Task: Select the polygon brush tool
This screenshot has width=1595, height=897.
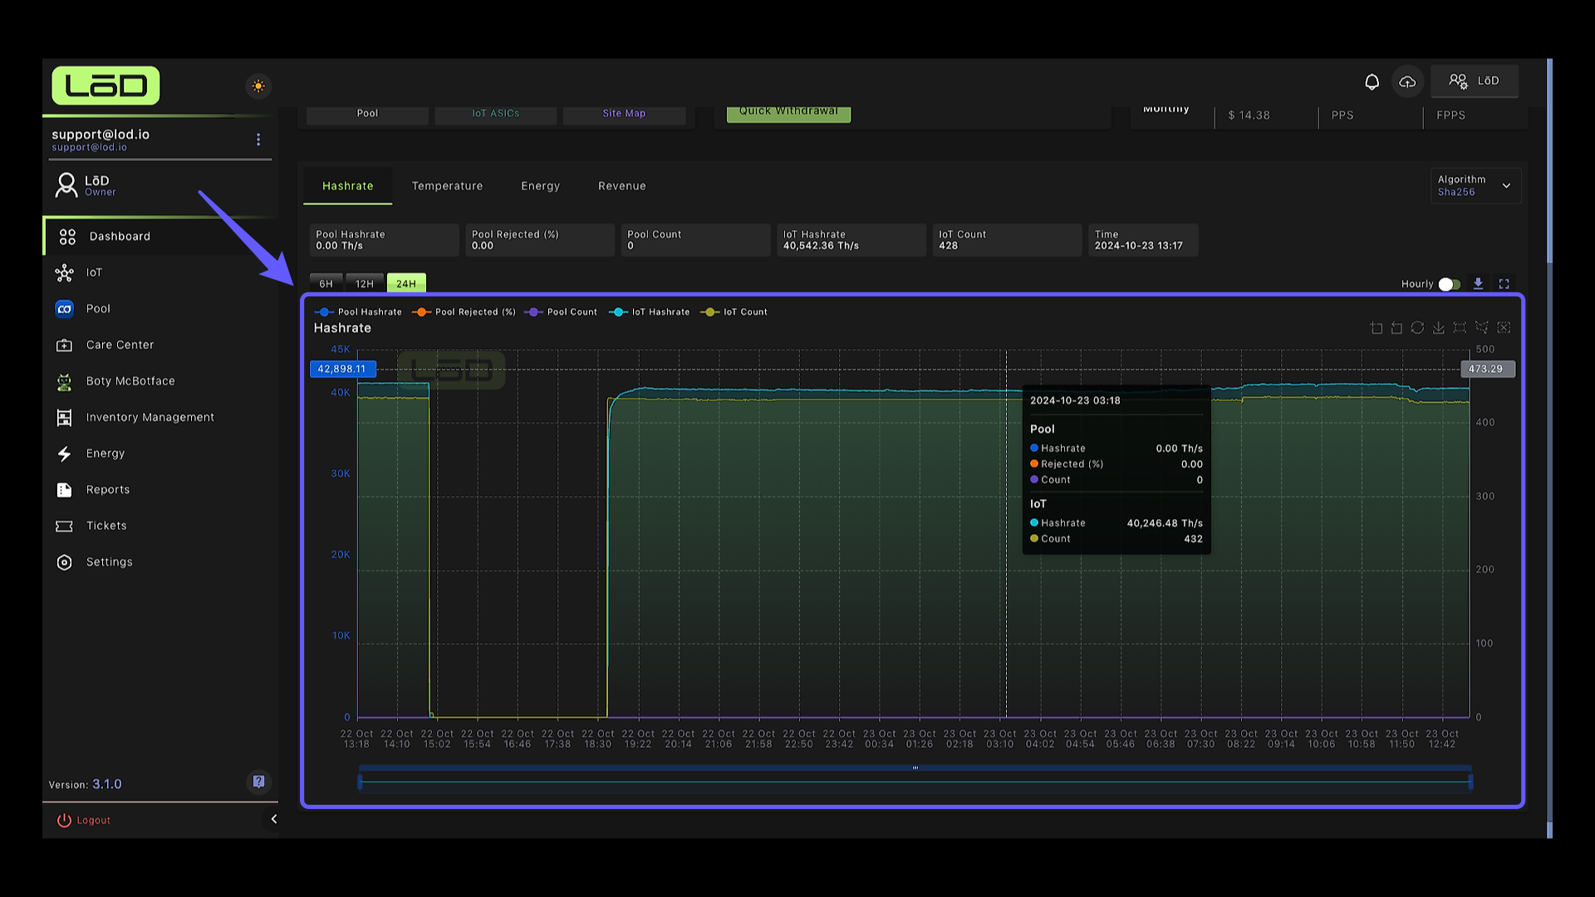Action: click(1481, 328)
